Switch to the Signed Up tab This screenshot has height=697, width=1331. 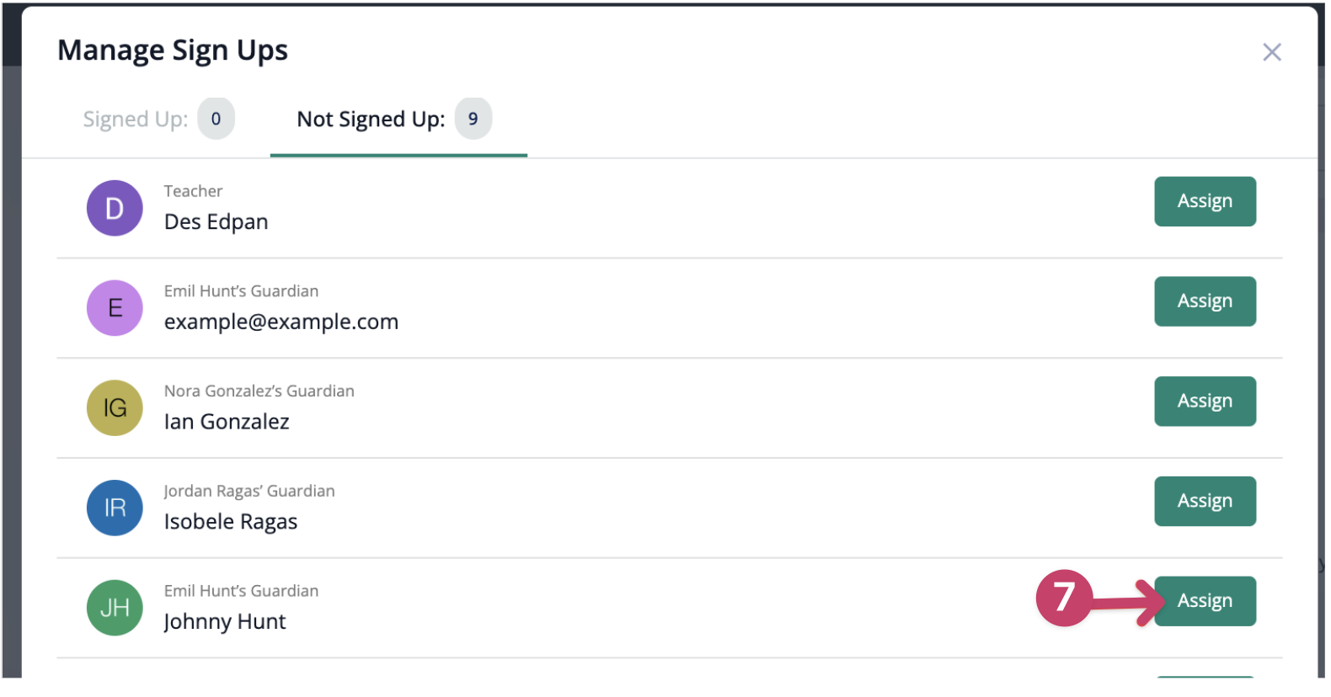pyautogui.click(x=158, y=120)
